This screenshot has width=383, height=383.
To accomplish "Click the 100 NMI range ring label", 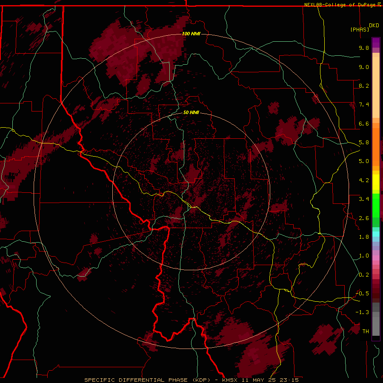I will point(191,34).
